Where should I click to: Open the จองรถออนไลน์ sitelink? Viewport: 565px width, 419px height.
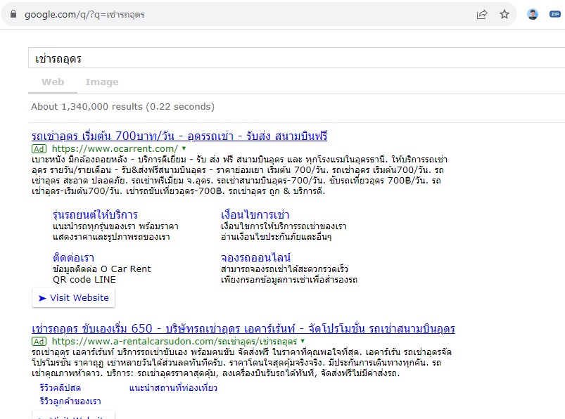click(x=256, y=258)
